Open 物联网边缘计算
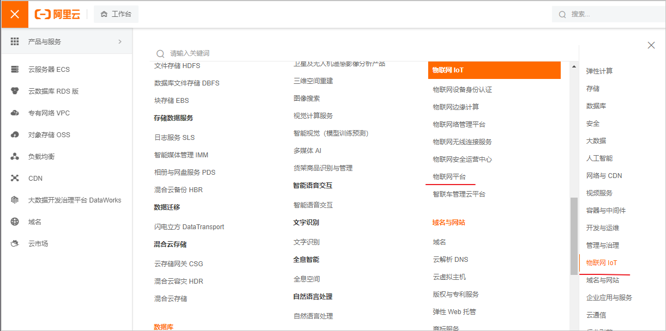The image size is (666, 331). pyautogui.click(x=456, y=107)
